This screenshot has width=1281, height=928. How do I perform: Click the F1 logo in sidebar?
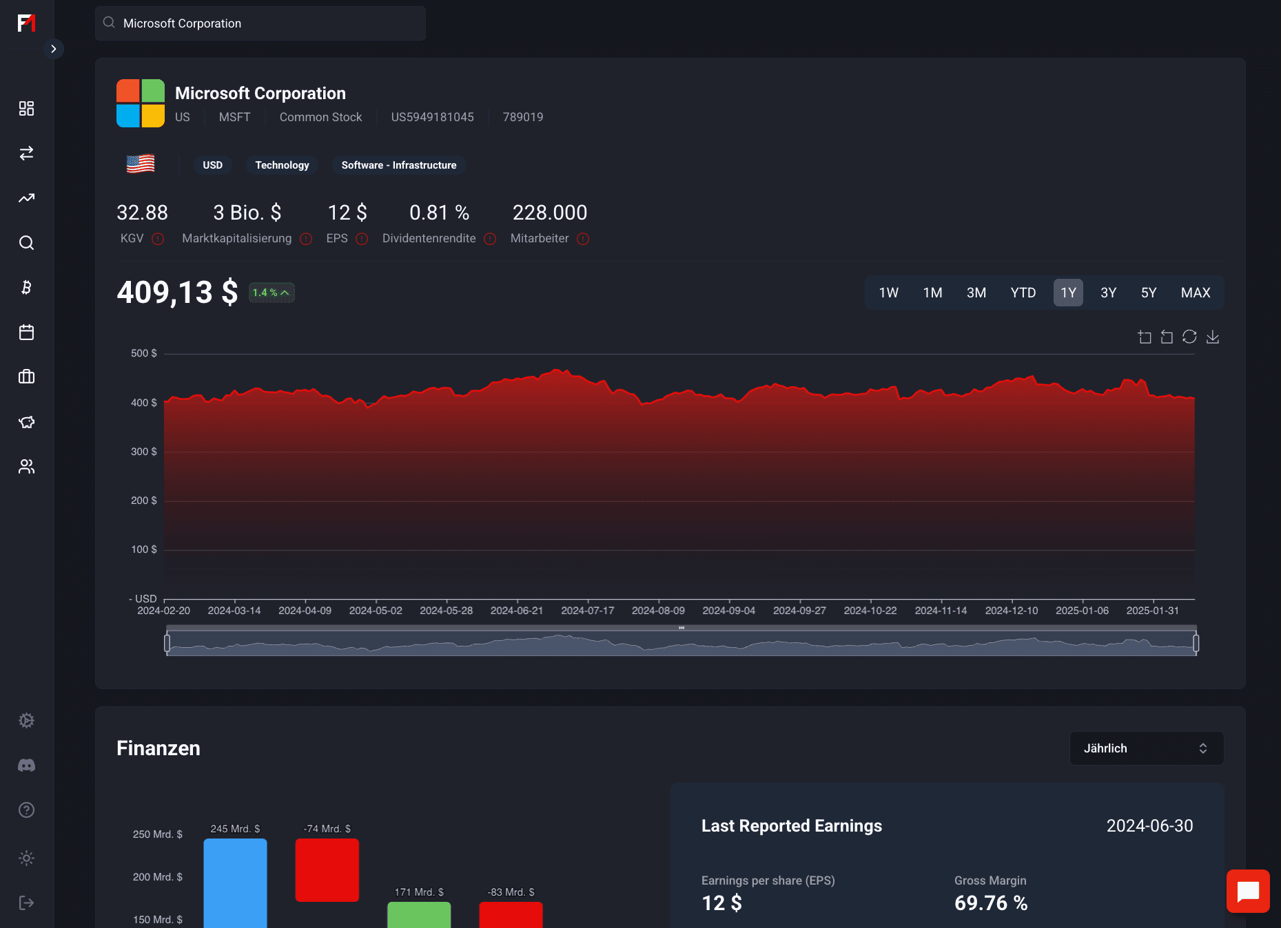[x=26, y=23]
